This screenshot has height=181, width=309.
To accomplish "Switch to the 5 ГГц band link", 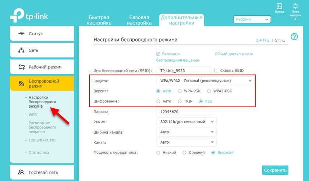I will tap(280, 40).
